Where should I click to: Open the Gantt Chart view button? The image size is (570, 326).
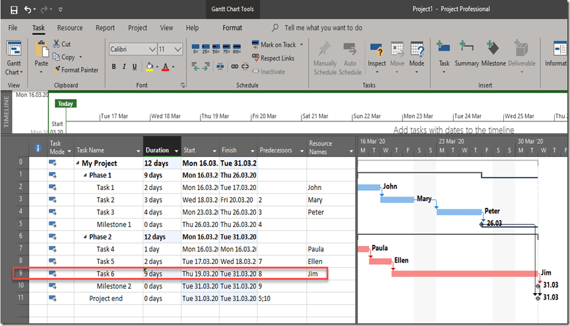(13, 58)
